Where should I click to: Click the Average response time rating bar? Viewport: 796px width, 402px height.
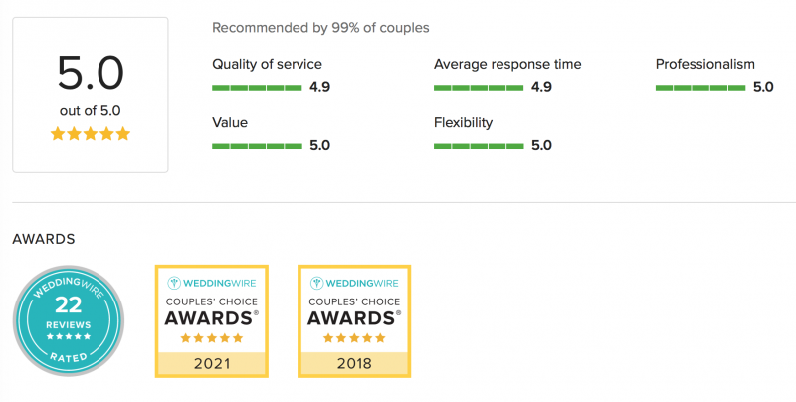coord(479,88)
